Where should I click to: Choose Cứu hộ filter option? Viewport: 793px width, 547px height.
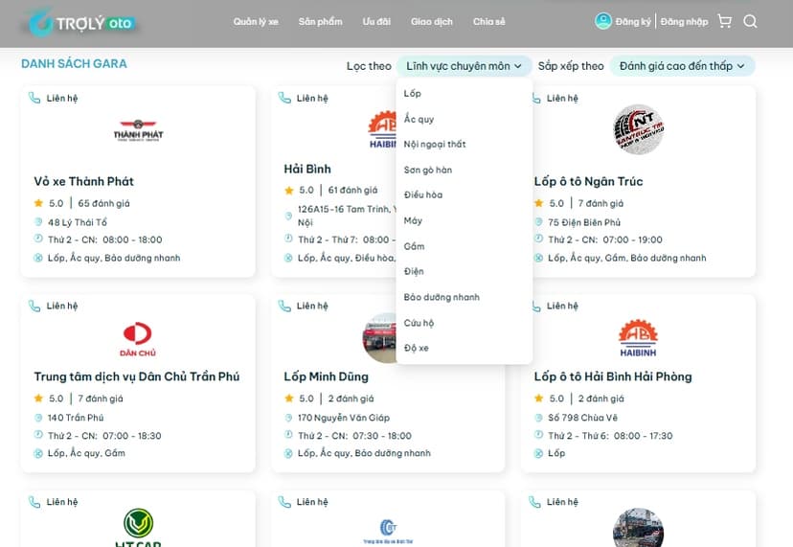(x=419, y=322)
